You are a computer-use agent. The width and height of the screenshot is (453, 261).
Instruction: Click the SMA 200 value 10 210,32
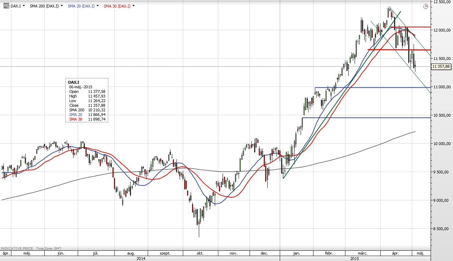[x=97, y=110]
